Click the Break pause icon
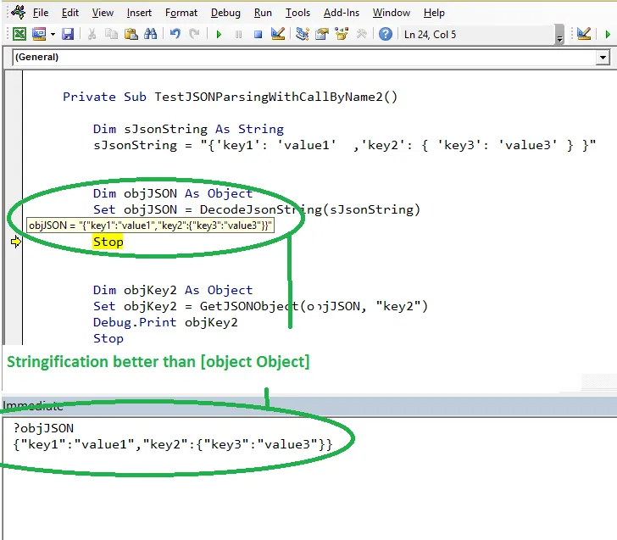The width and height of the screenshot is (617, 540). tap(238, 34)
